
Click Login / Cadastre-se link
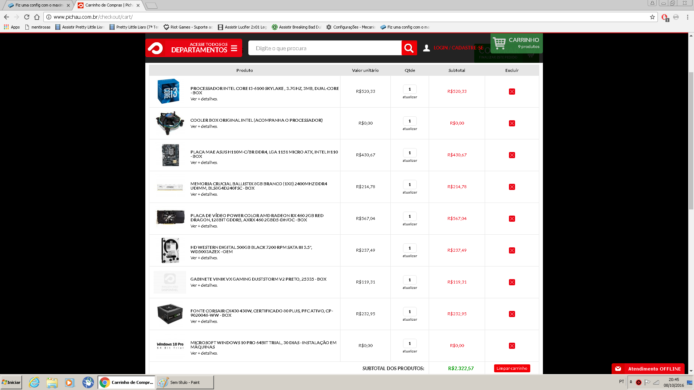(458, 48)
